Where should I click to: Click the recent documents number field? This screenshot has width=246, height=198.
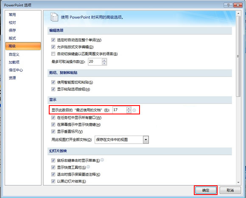tap(119, 110)
